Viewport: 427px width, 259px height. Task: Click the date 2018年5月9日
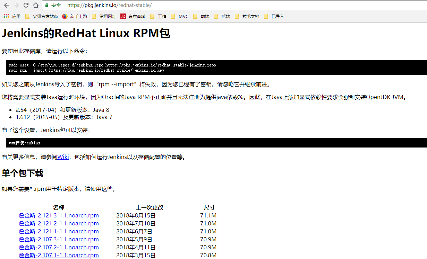pyautogui.click(x=134, y=239)
